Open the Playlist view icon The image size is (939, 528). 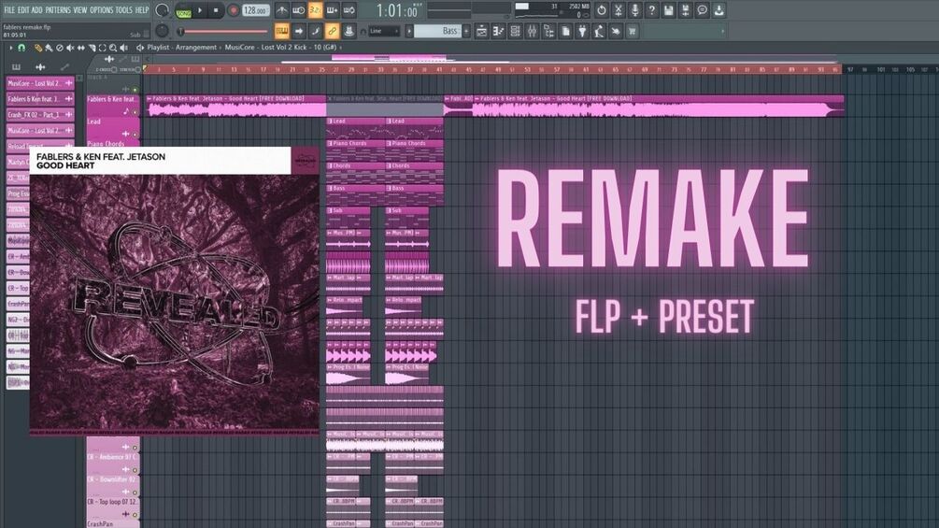tap(481, 31)
